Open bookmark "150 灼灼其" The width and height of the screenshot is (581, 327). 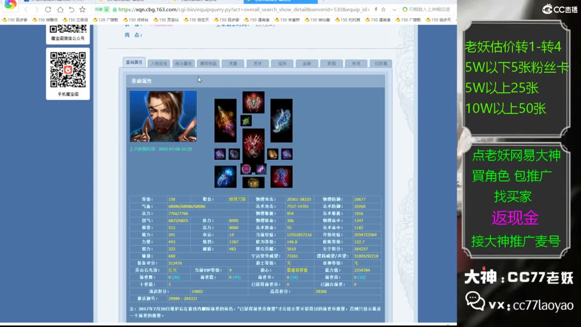pyautogui.click(x=348, y=20)
